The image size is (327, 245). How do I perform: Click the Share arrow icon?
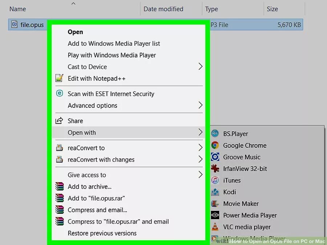click(x=59, y=121)
